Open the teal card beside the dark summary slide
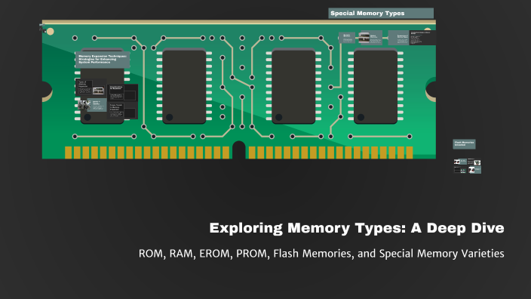Image resolution: width=531 pixels, height=299 pixels. pos(398,38)
